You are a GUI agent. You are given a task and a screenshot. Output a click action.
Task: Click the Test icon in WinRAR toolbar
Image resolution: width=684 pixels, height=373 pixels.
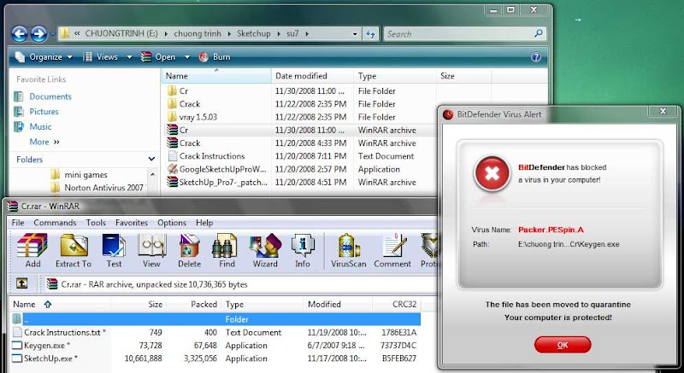pyautogui.click(x=114, y=250)
